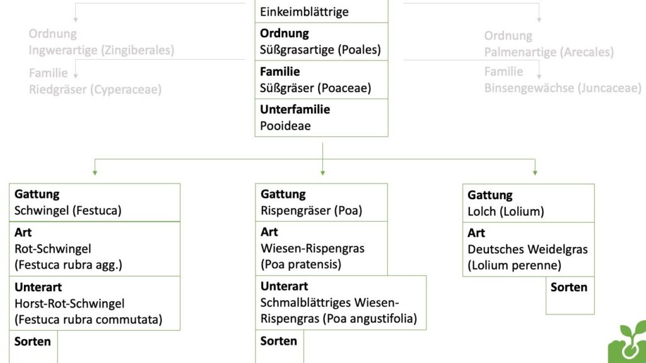This screenshot has width=646, height=363.
Task: Select the Gattung Lolch (Lolium) box
Action: coord(529,203)
